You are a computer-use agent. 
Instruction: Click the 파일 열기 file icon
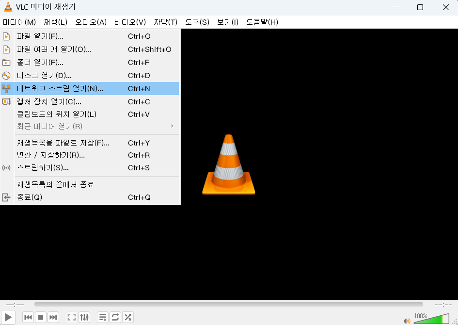pos(6,36)
